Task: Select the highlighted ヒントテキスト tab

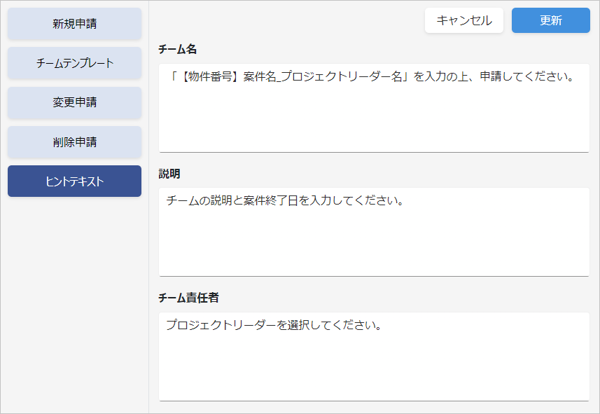Action: [74, 181]
